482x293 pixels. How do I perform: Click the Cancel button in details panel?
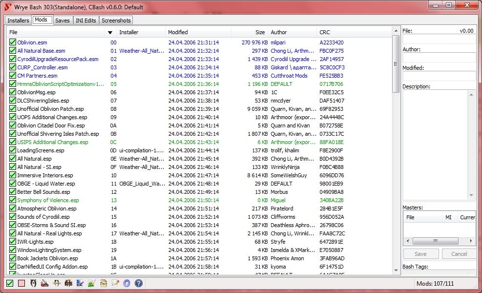click(x=459, y=253)
